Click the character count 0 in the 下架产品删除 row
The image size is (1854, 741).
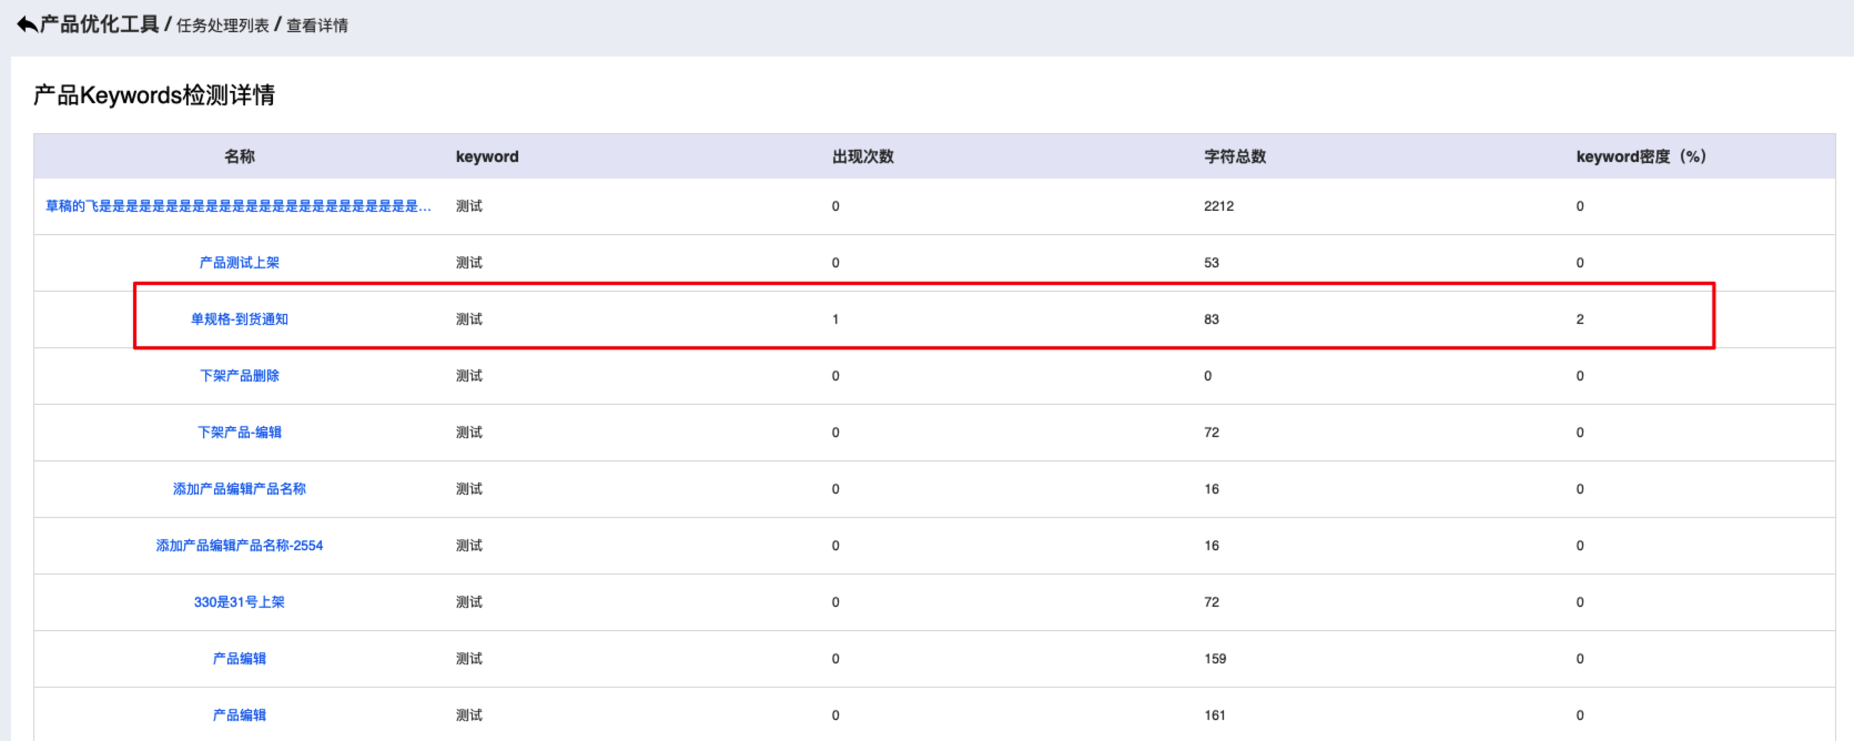pos(1208,375)
